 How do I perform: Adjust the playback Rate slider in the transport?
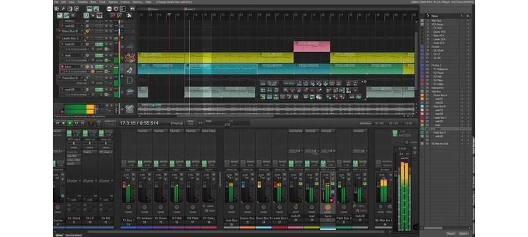click(227, 124)
